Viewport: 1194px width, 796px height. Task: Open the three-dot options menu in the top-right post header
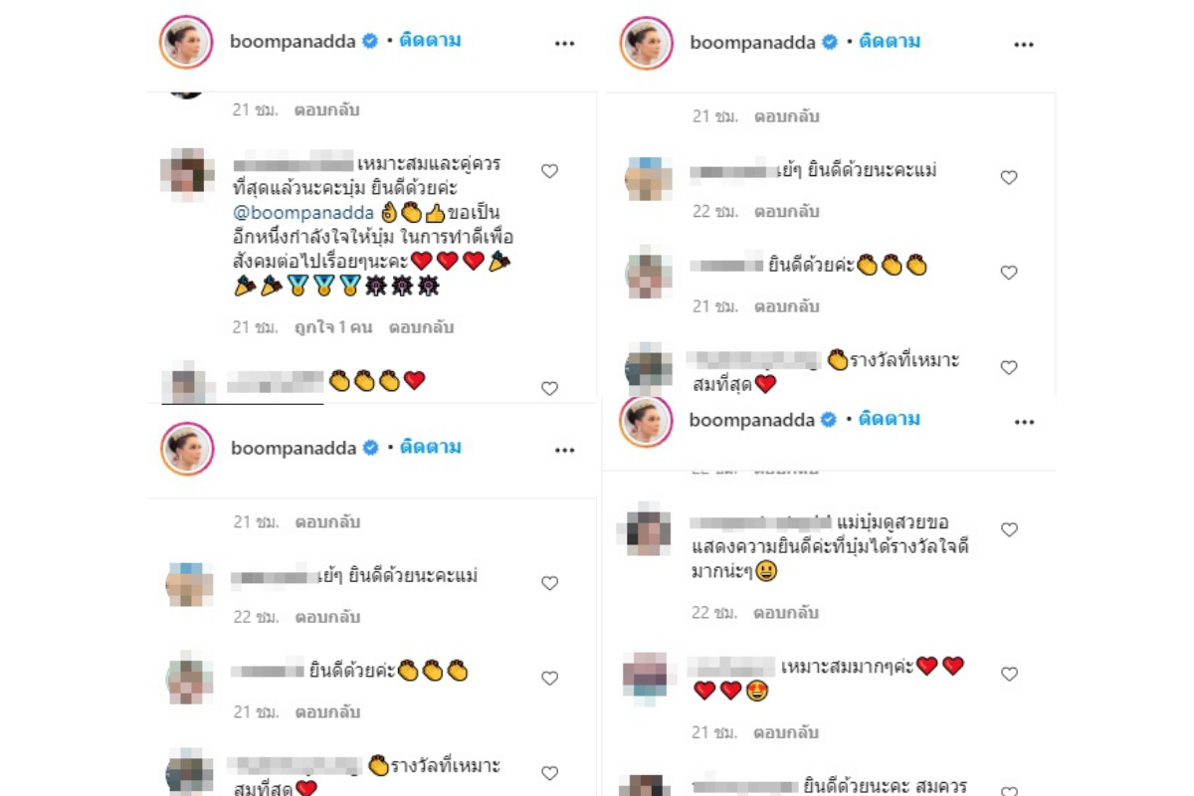point(1024,45)
